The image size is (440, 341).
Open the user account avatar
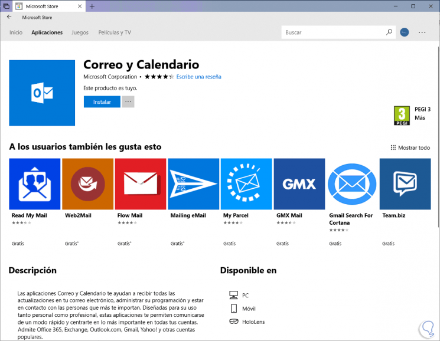[x=404, y=32]
